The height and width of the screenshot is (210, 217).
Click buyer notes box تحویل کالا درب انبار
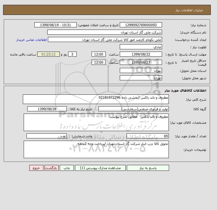click(x=96, y=149)
